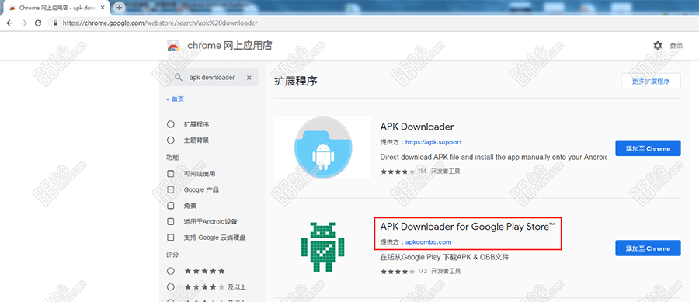This screenshot has width=699, height=302.
Task: Select the 扩展程序 radio button
Action: click(x=170, y=124)
